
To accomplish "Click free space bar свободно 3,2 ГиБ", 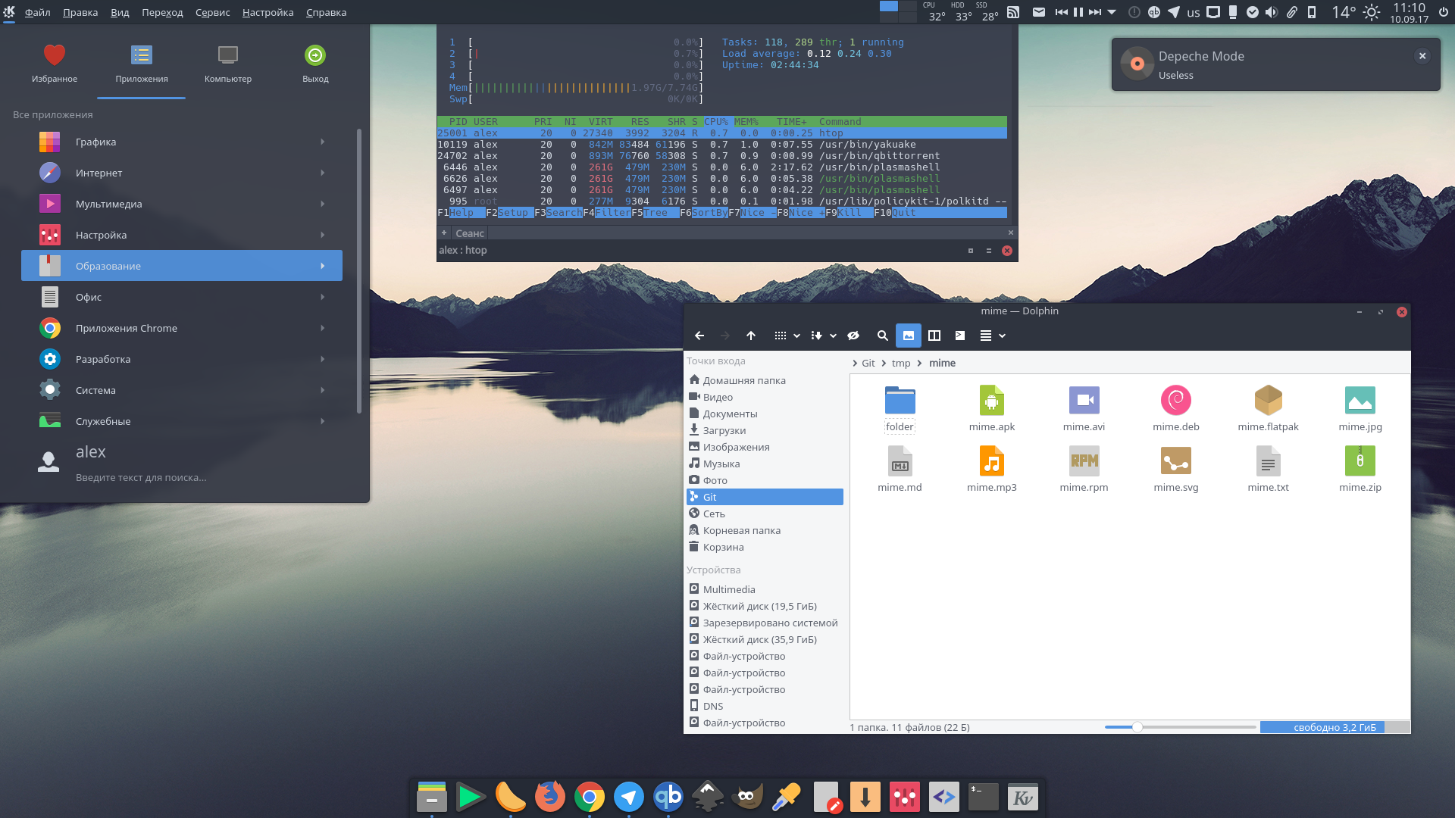I will click(1335, 727).
